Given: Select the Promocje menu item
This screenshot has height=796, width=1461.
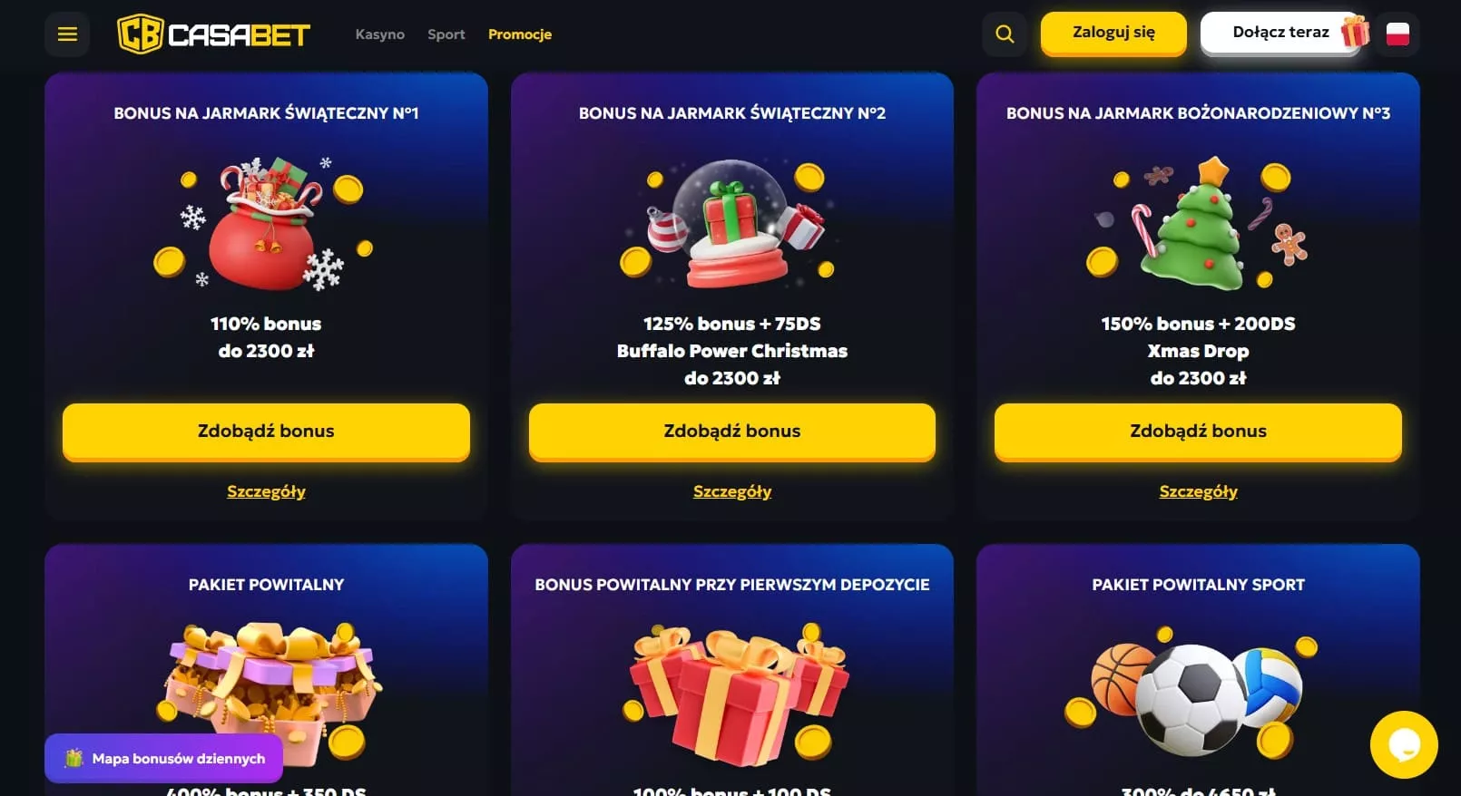Looking at the screenshot, I should point(520,34).
